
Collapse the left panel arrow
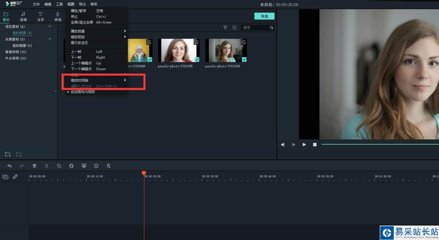(55, 92)
